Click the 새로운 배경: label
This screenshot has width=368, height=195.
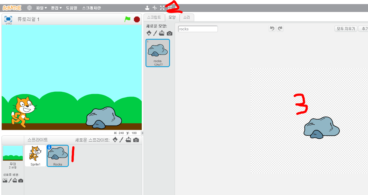pyautogui.click(x=11, y=175)
